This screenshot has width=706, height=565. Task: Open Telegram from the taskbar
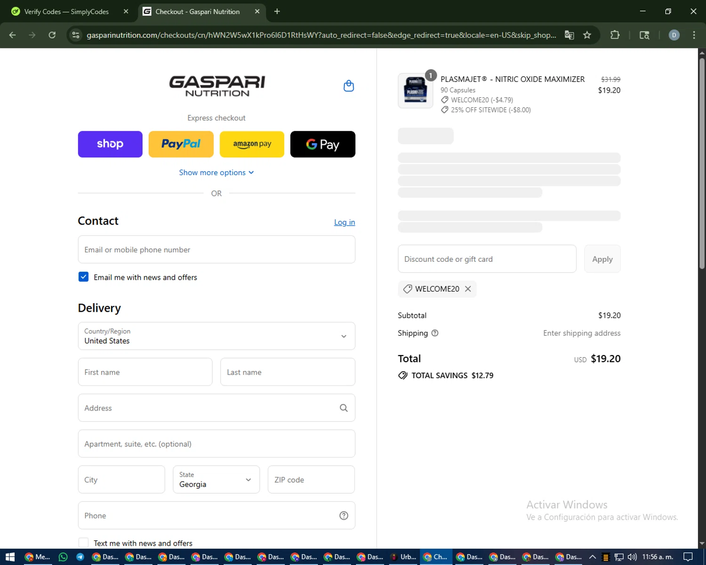coord(80,557)
